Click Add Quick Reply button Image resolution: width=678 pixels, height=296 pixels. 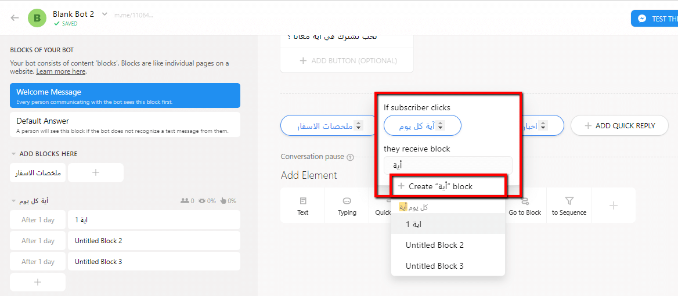[619, 126]
